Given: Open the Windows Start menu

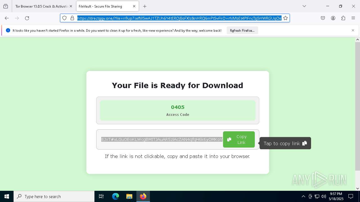Looking at the screenshot, I should (x=7, y=196).
